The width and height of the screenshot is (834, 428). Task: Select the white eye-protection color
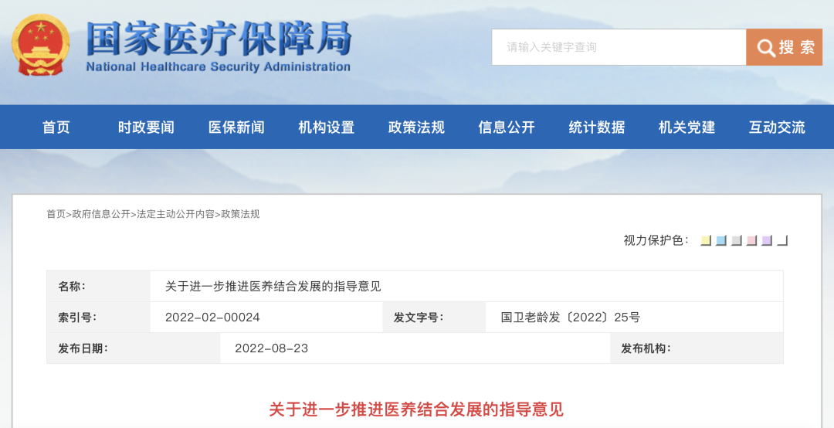782,241
